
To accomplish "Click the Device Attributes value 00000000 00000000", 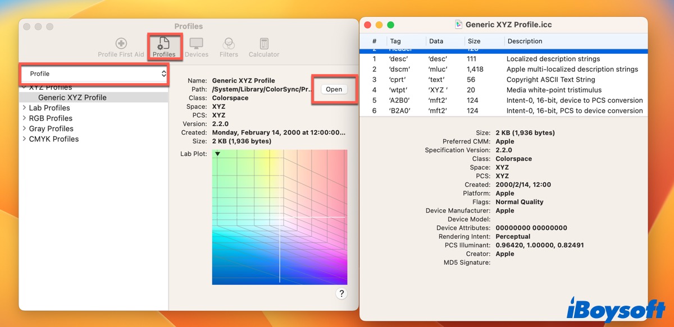I will tap(531, 228).
